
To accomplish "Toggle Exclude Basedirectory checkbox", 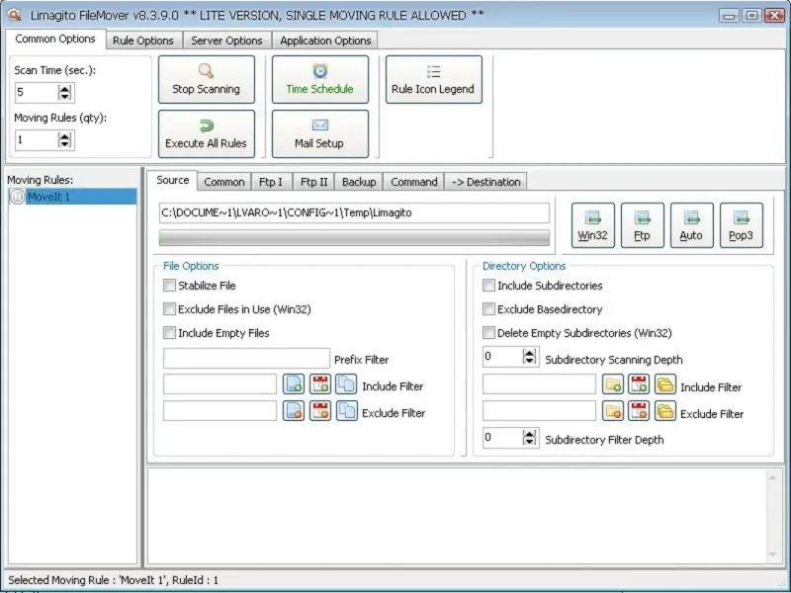I will 488,309.
